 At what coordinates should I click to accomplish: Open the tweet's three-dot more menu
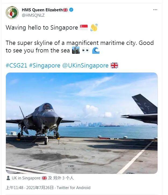155,10
